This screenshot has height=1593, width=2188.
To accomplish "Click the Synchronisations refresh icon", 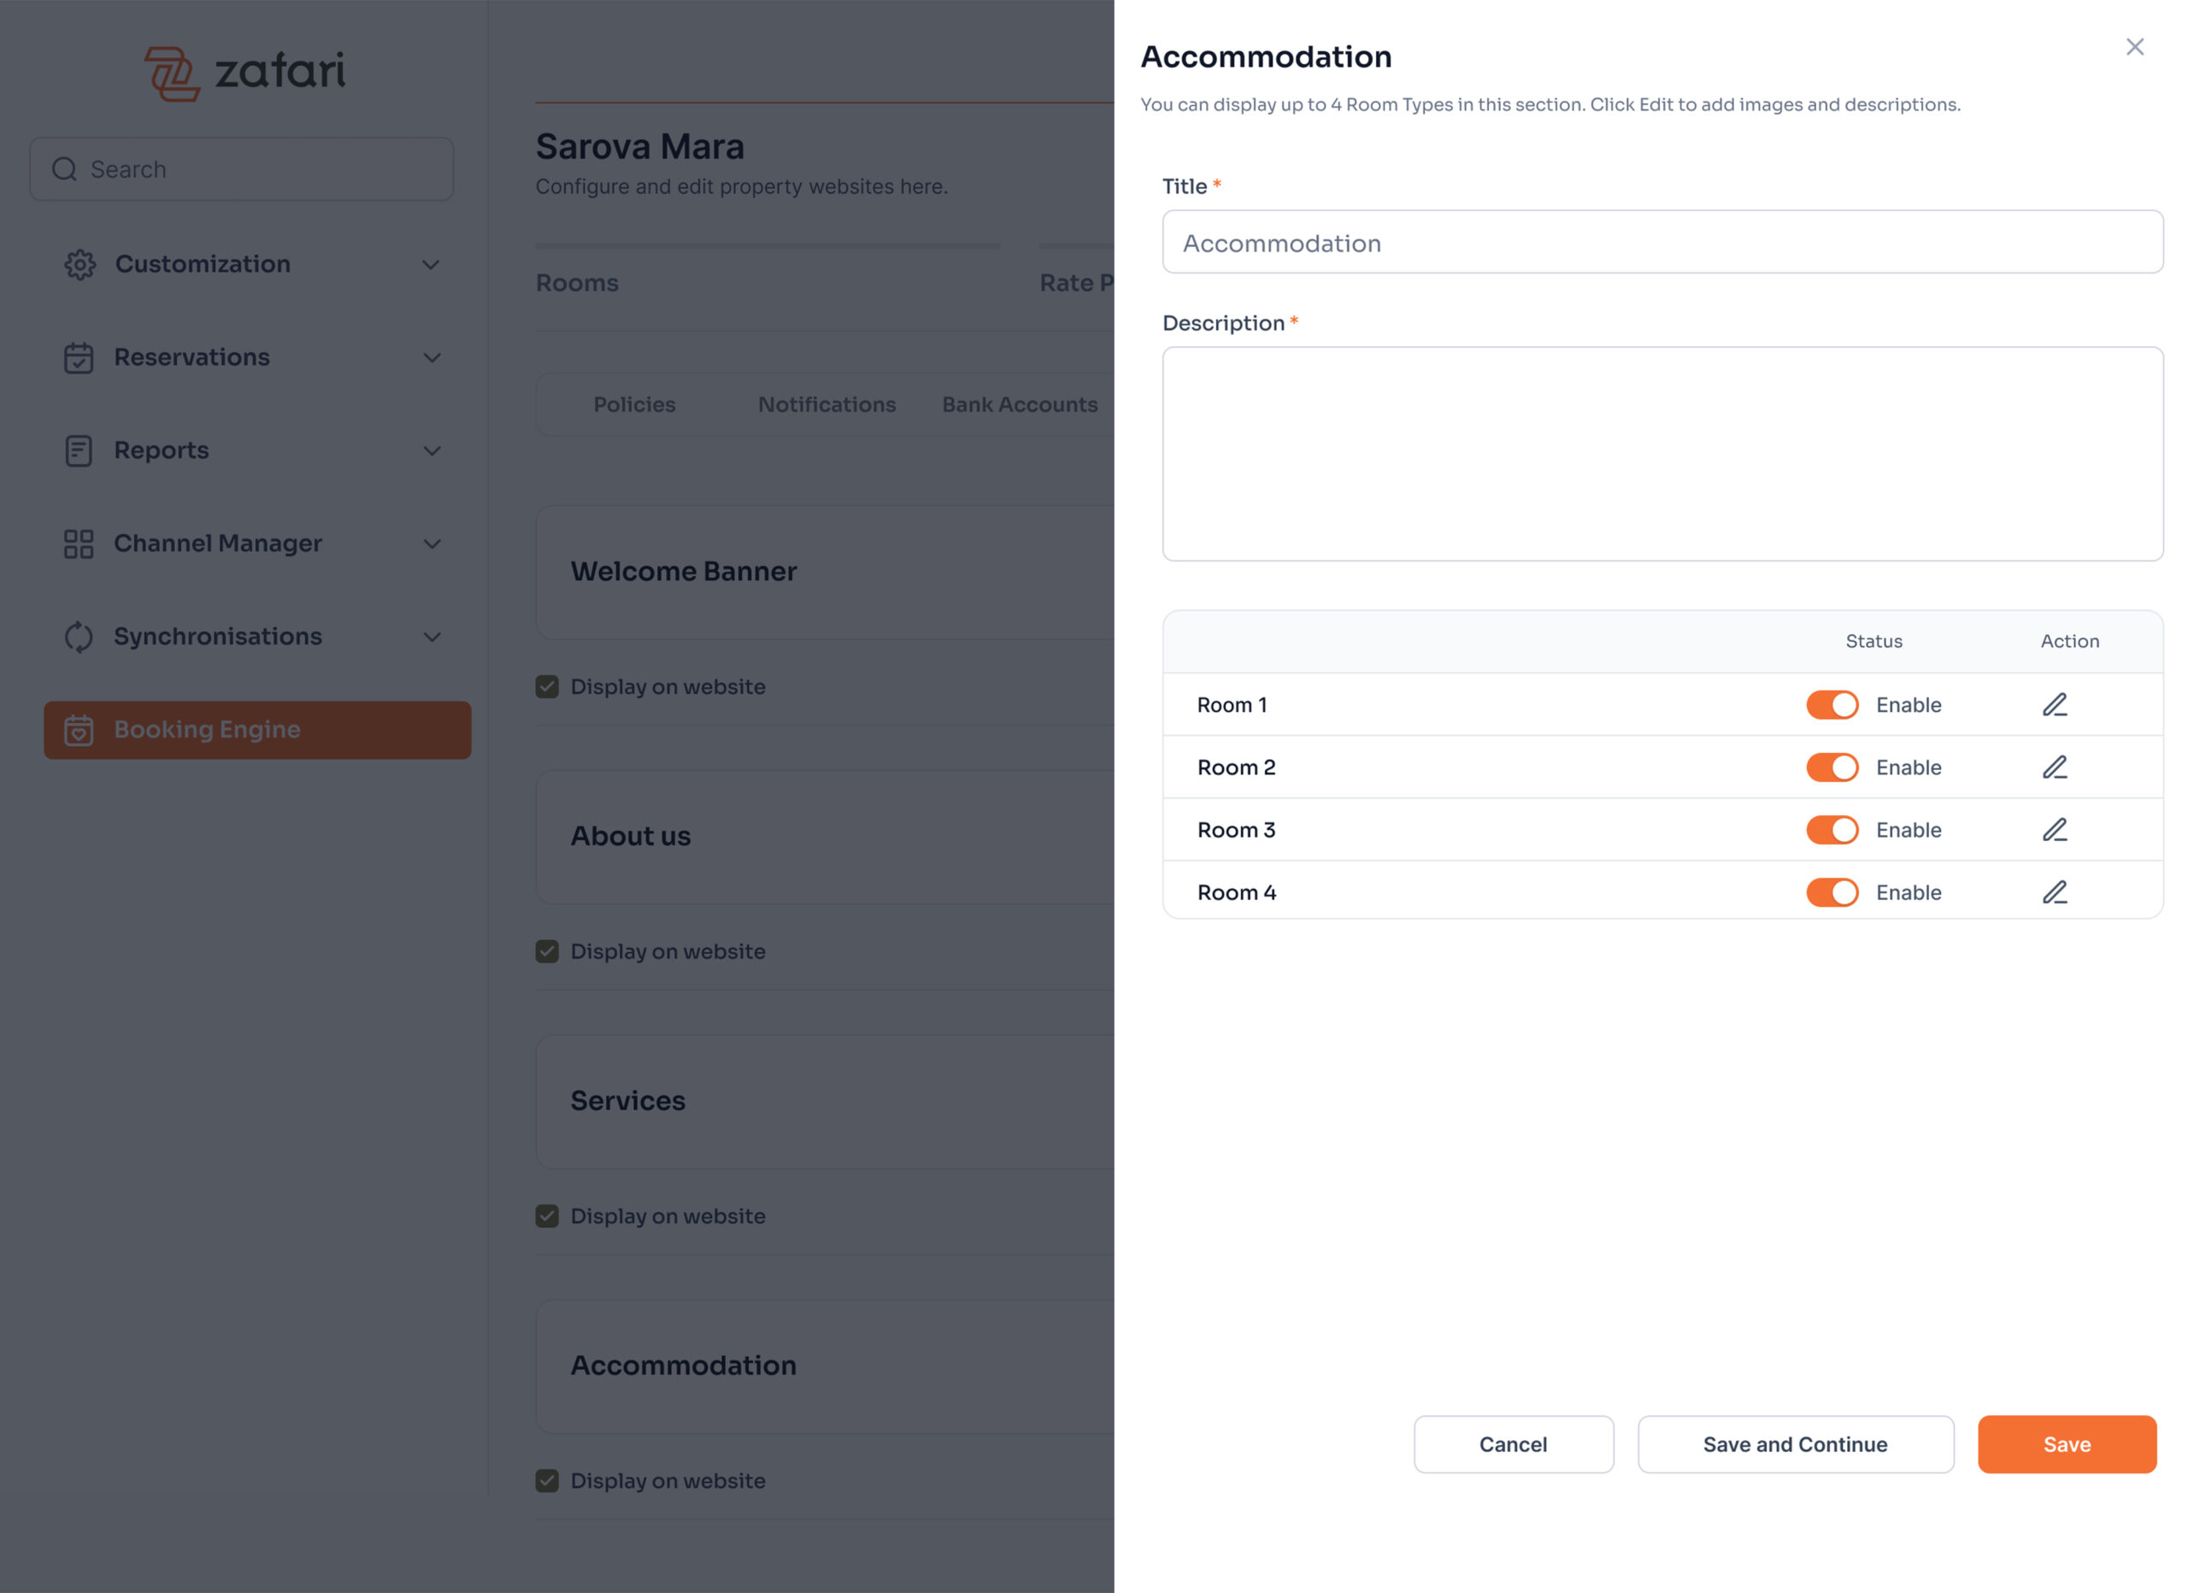I will point(78,637).
